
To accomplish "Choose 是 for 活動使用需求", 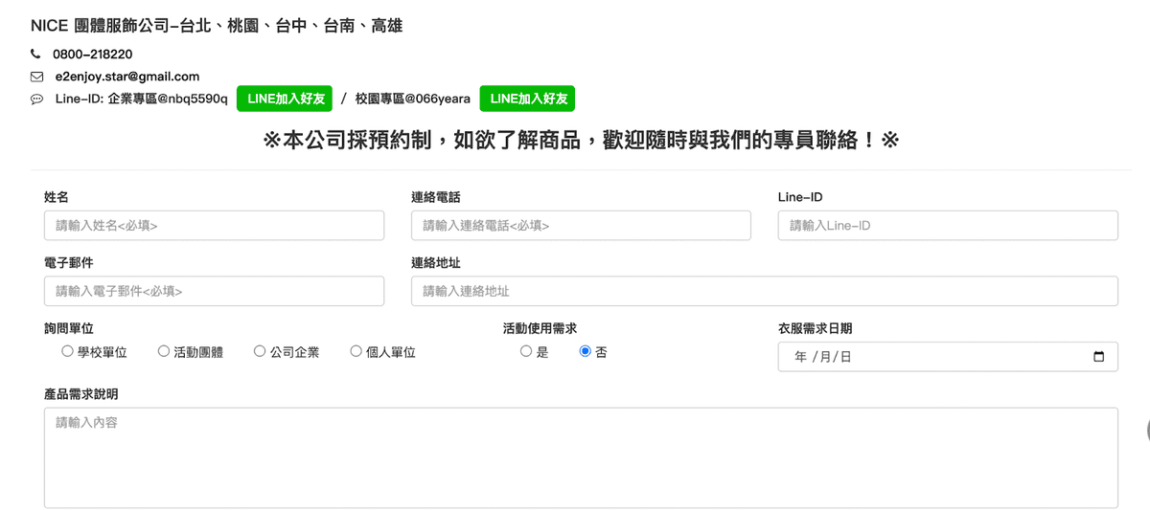I will click(x=526, y=351).
